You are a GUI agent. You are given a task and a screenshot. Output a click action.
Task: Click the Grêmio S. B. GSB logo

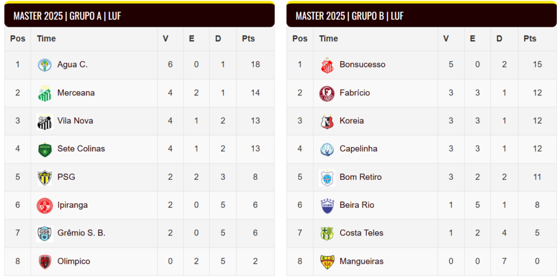[45, 233]
